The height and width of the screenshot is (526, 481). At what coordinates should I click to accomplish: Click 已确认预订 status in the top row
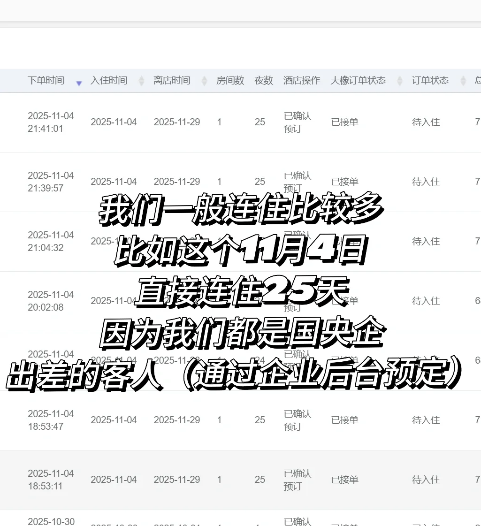(x=298, y=122)
